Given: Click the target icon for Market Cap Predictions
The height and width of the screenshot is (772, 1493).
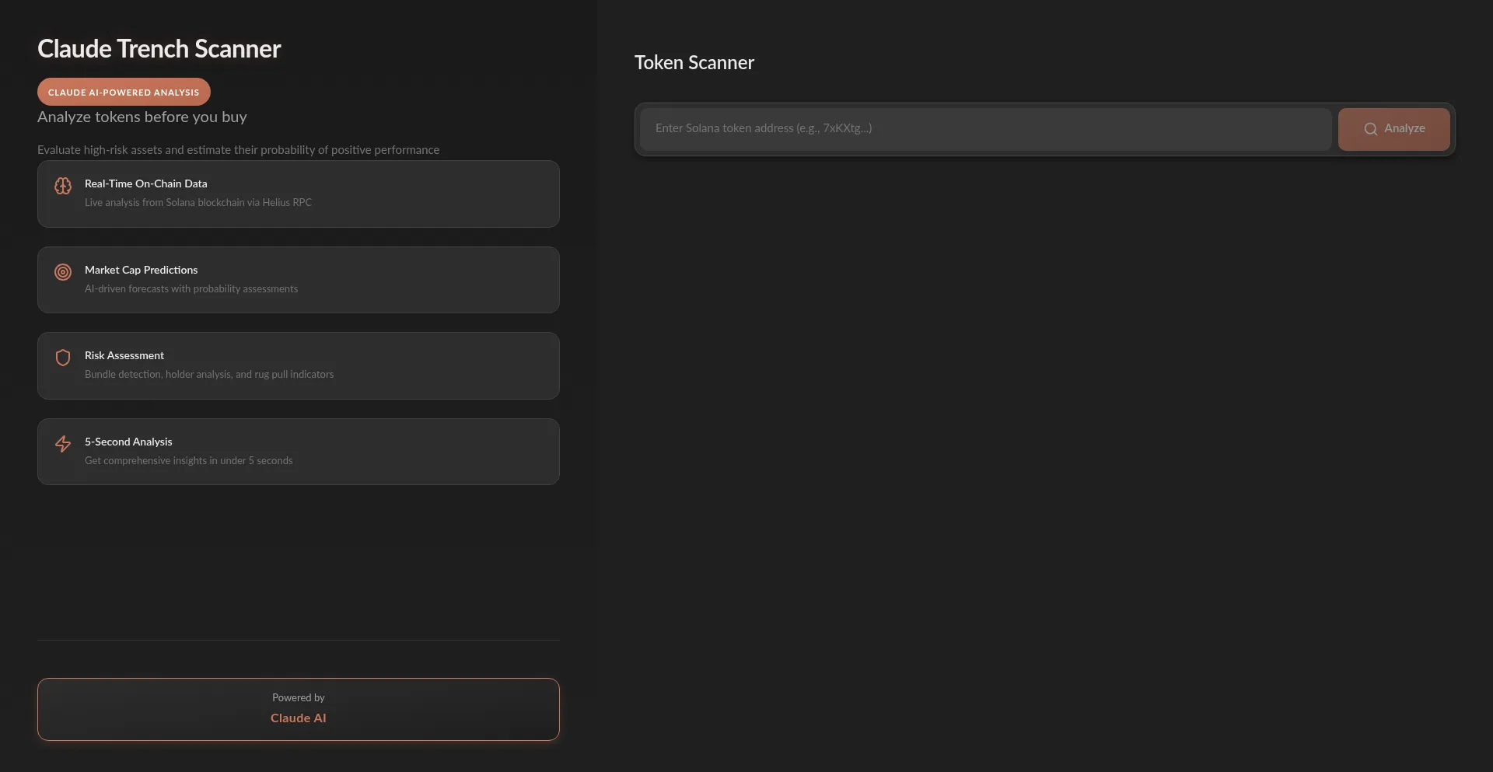Looking at the screenshot, I should (x=63, y=272).
